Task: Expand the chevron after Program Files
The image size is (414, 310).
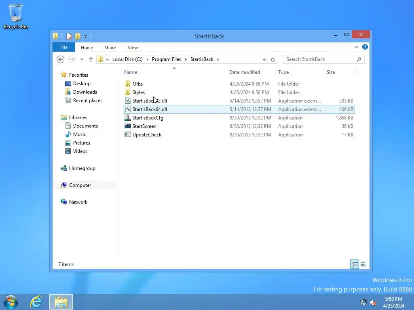Action: [x=186, y=59]
